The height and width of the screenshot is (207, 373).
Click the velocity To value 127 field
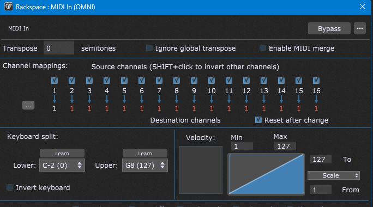321,159
